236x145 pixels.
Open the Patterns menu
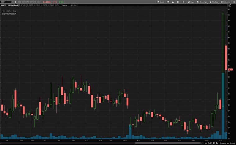click(x=225, y=2)
